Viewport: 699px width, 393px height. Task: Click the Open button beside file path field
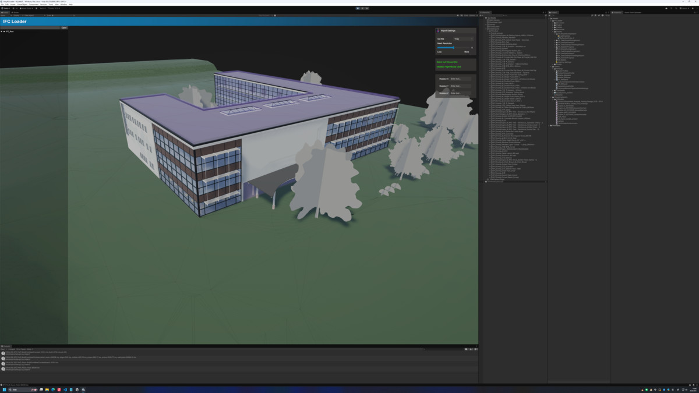point(64,27)
